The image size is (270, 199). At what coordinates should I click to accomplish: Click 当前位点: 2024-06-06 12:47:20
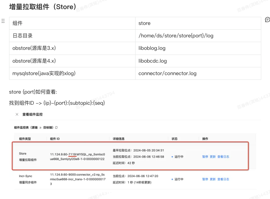(136, 176)
